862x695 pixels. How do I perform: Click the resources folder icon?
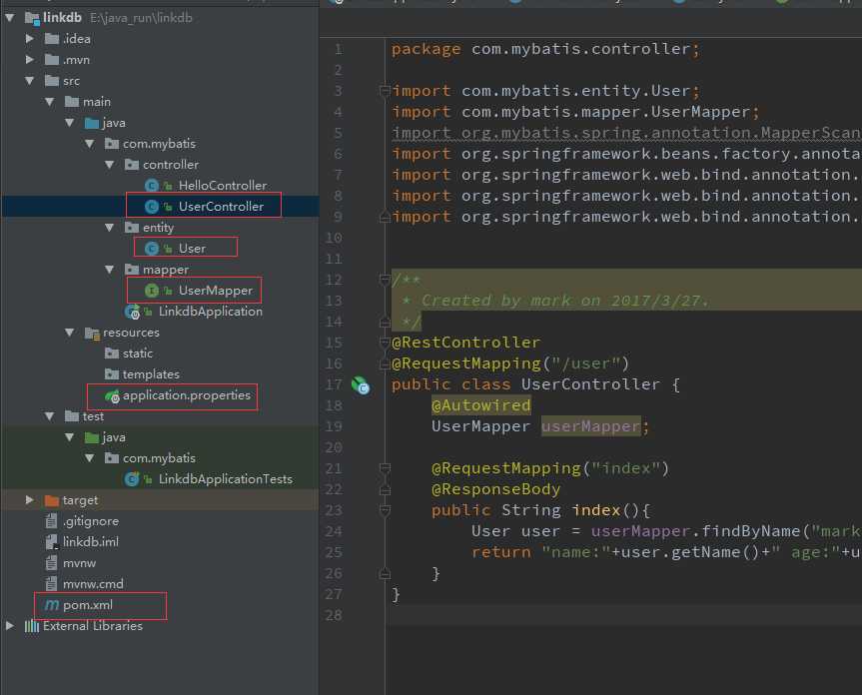[92, 333]
